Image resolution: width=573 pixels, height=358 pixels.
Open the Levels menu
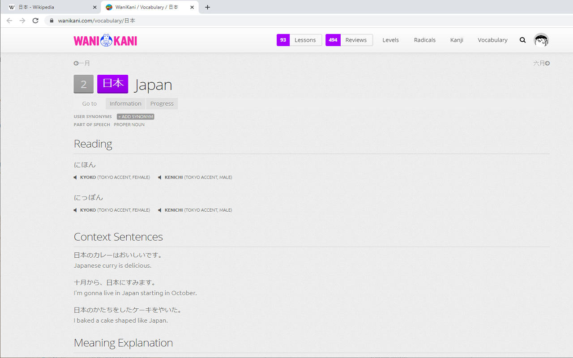pos(390,40)
